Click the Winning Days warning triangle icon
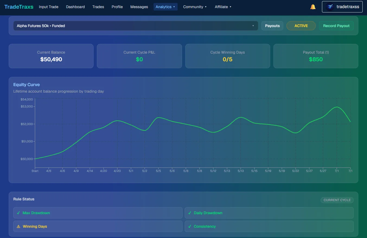Image resolution: width=367 pixels, height=238 pixels. tap(18, 226)
